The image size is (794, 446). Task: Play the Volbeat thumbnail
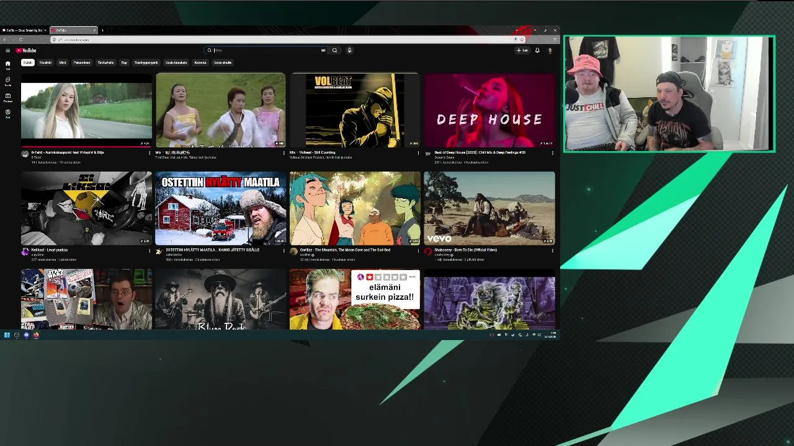[x=355, y=110]
